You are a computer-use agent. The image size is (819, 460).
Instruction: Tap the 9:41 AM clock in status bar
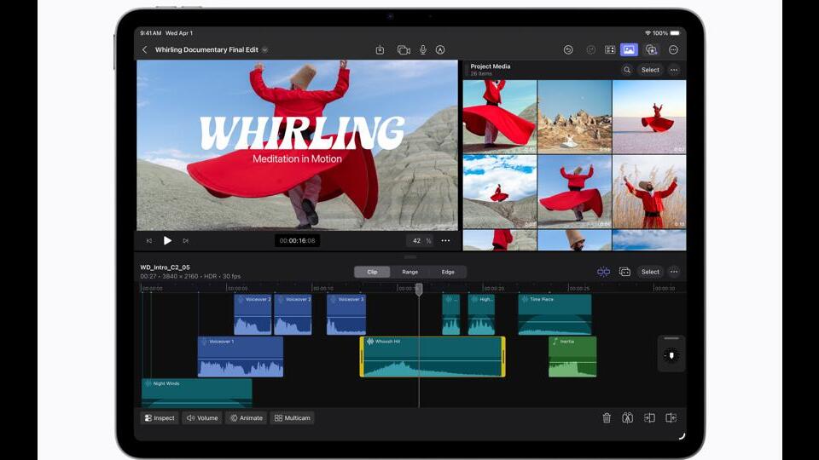pos(150,33)
